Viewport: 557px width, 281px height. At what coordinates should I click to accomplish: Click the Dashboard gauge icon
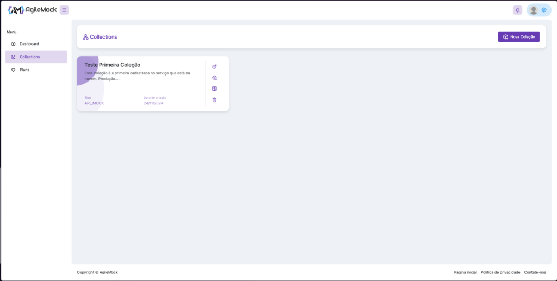[14, 44]
